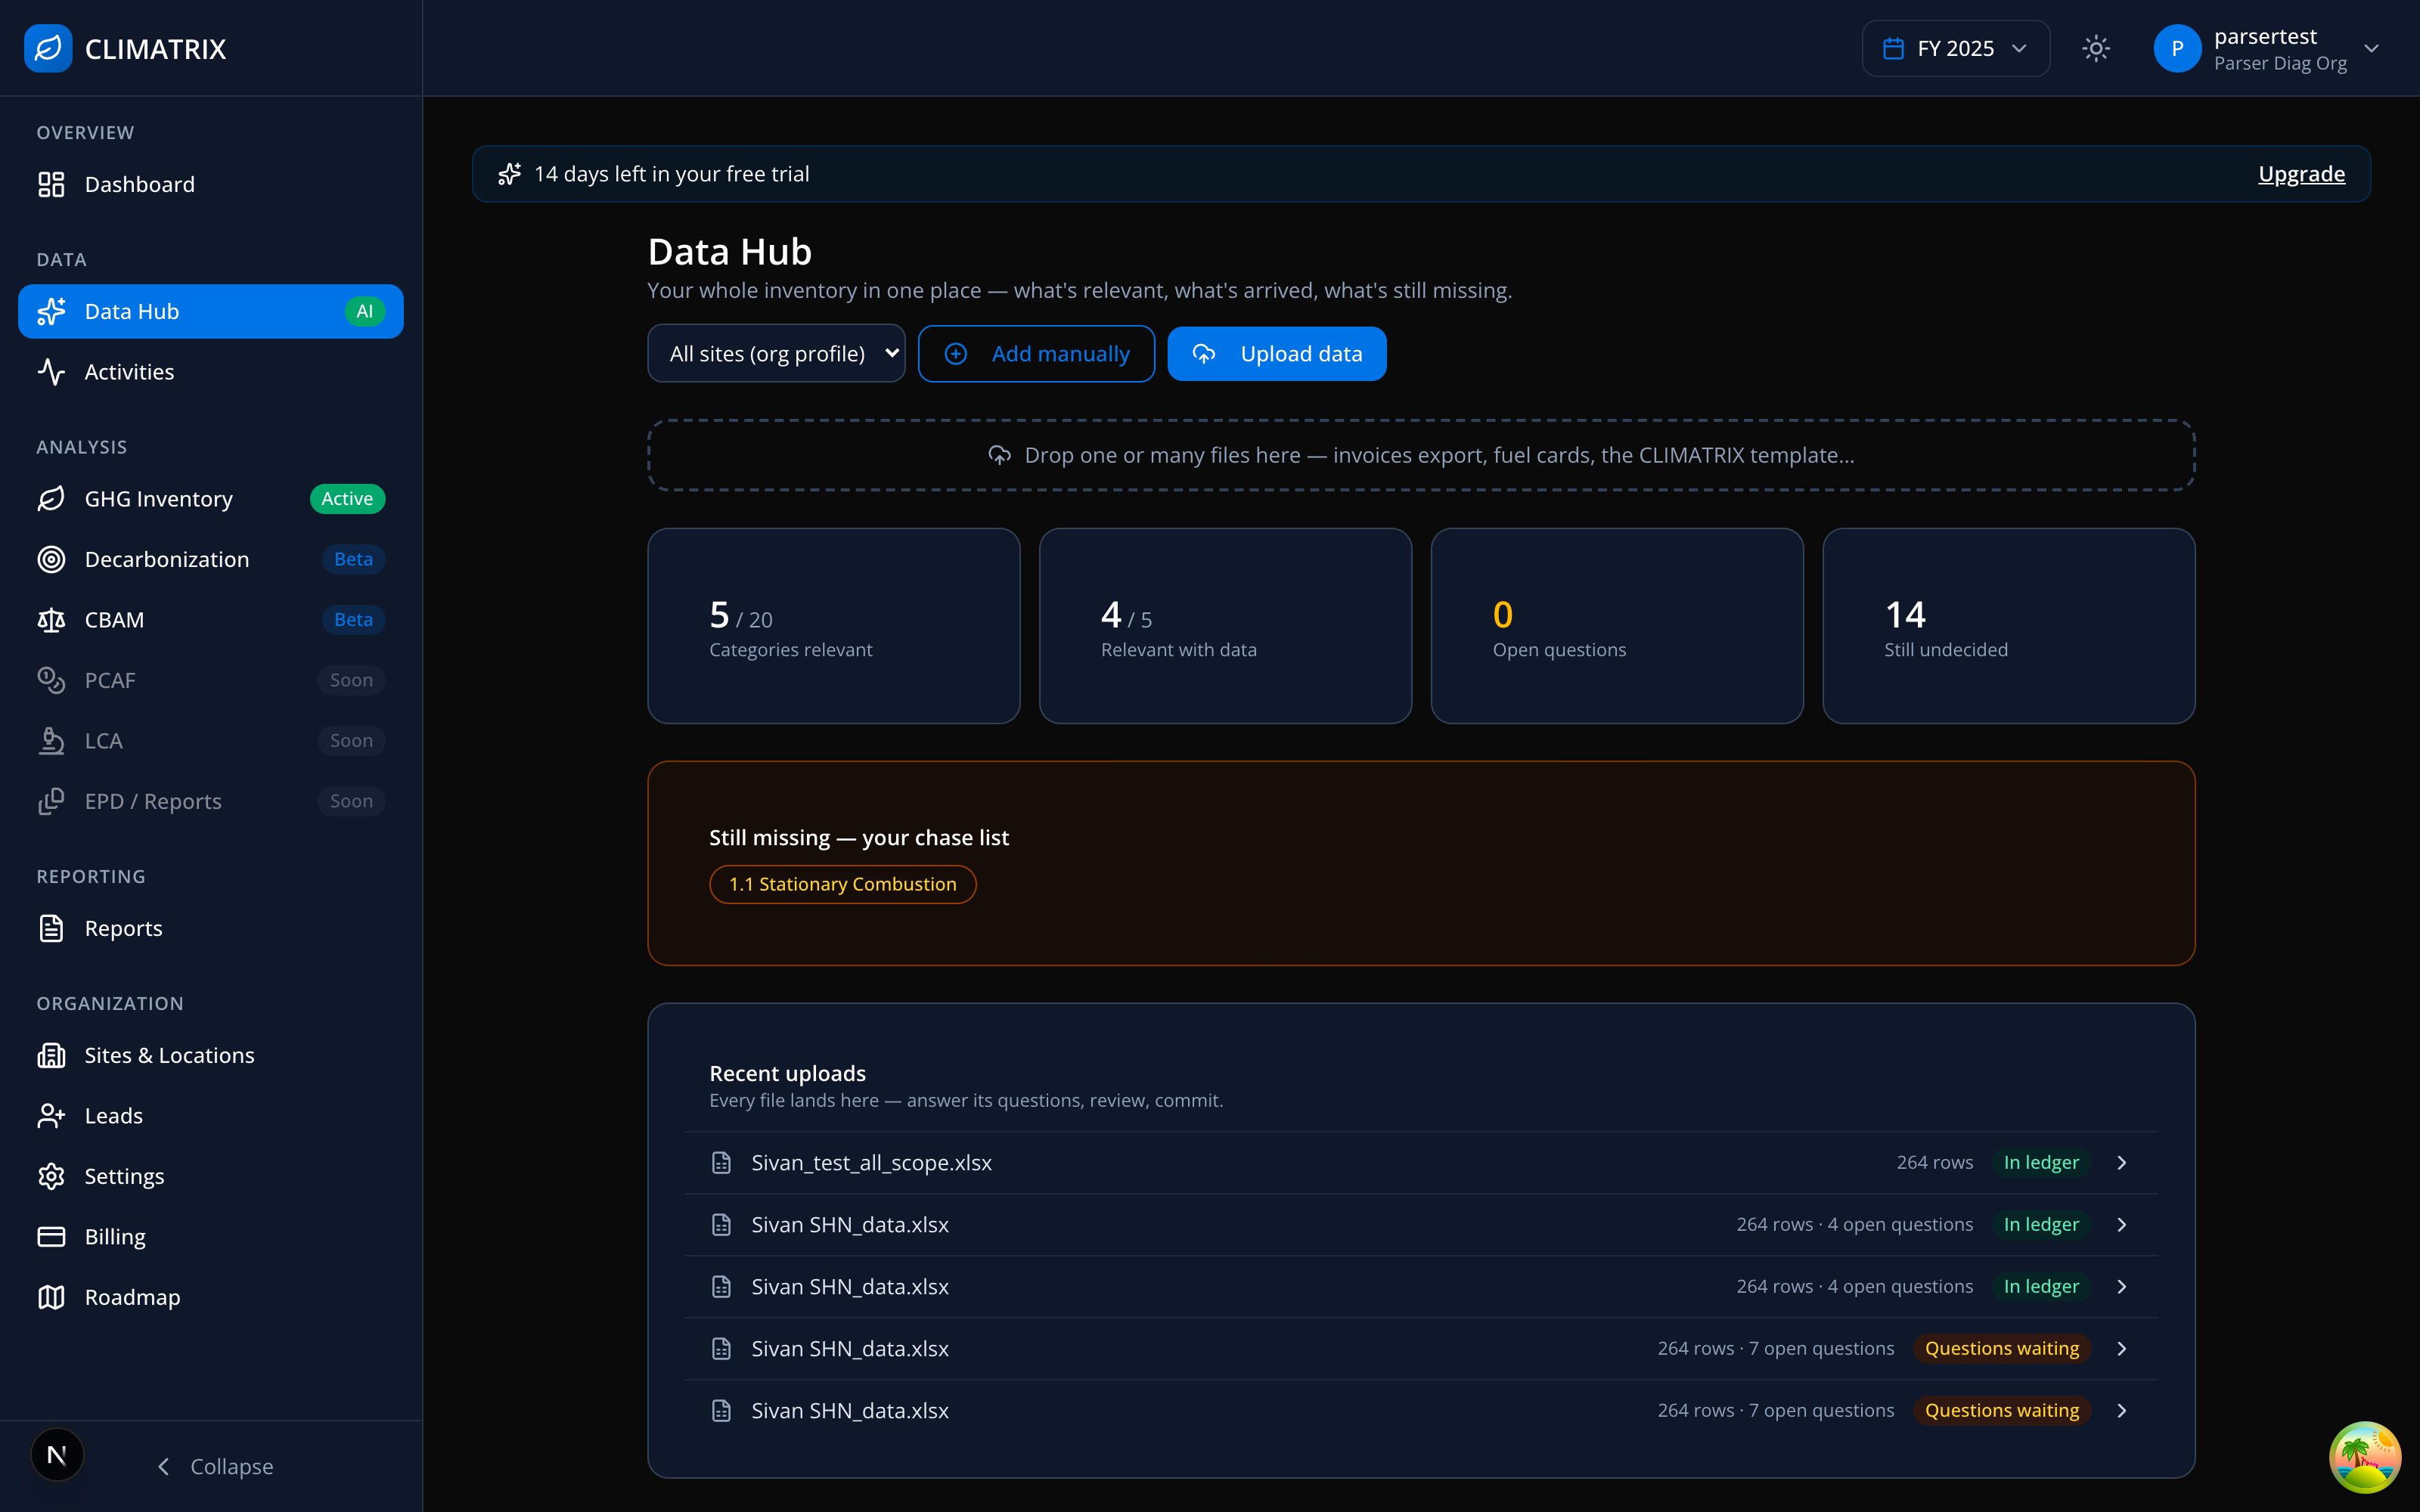Open Billing in the sidebar
Screen dimensions: 2420x1512
[210, 1237]
